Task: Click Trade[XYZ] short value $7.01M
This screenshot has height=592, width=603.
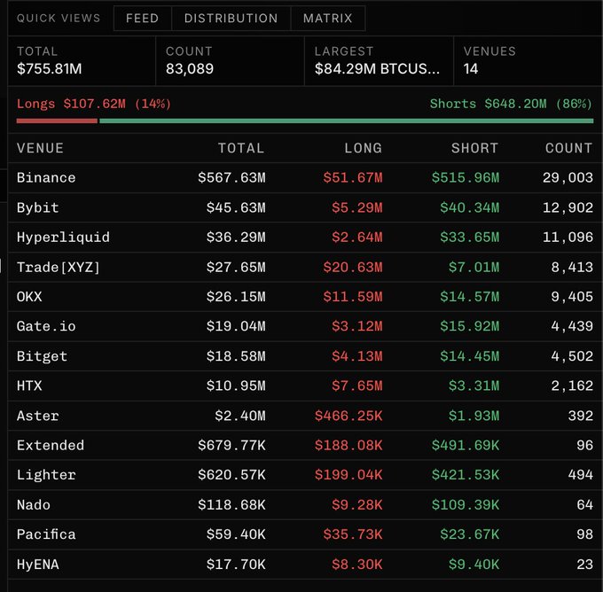Action: click(x=474, y=267)
